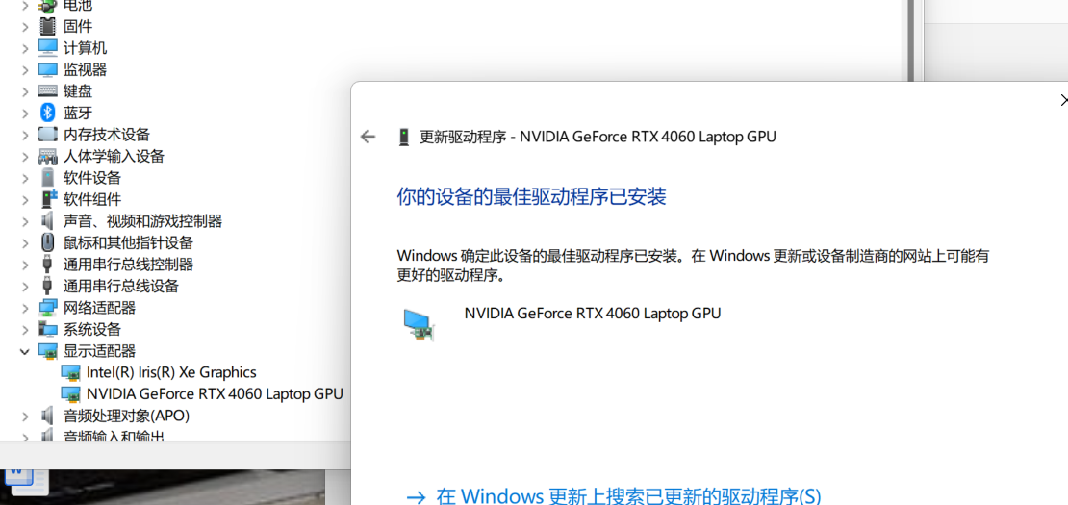The image size is (1068, 505).
Task: Click the large graphics card icon in dialog
Action: pos(419,324)
